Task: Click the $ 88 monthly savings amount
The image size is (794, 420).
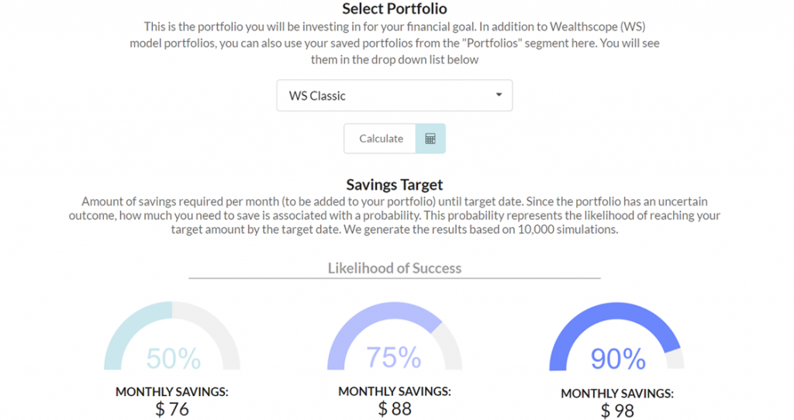Action: click(x=395, y=408)
